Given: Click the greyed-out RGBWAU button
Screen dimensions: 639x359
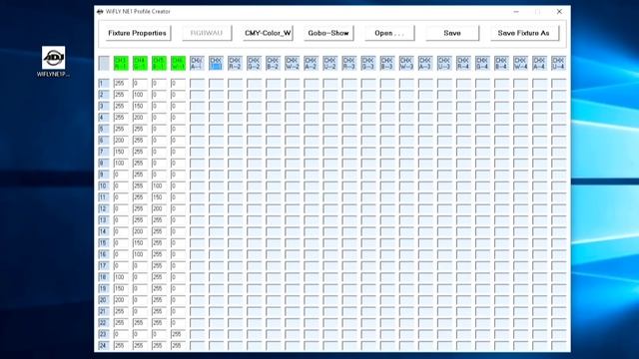Looking at the screenshot, I should tap(207, 33).
